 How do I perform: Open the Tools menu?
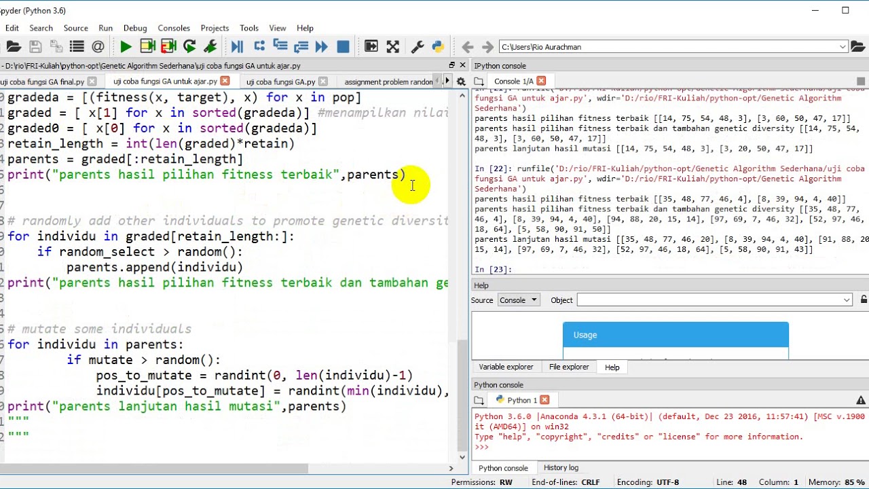click(249, 28)
